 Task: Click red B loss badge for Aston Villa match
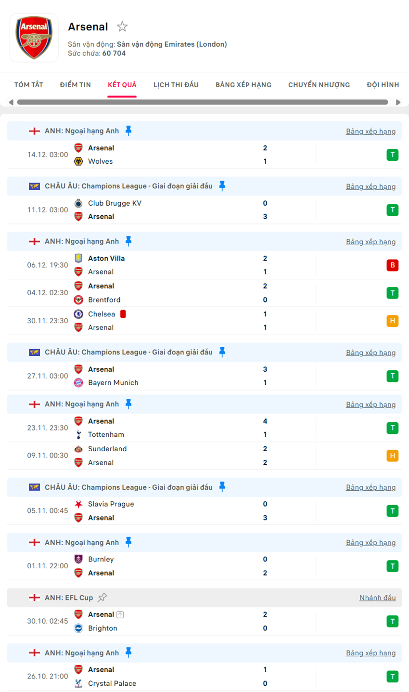click(392, 265)
